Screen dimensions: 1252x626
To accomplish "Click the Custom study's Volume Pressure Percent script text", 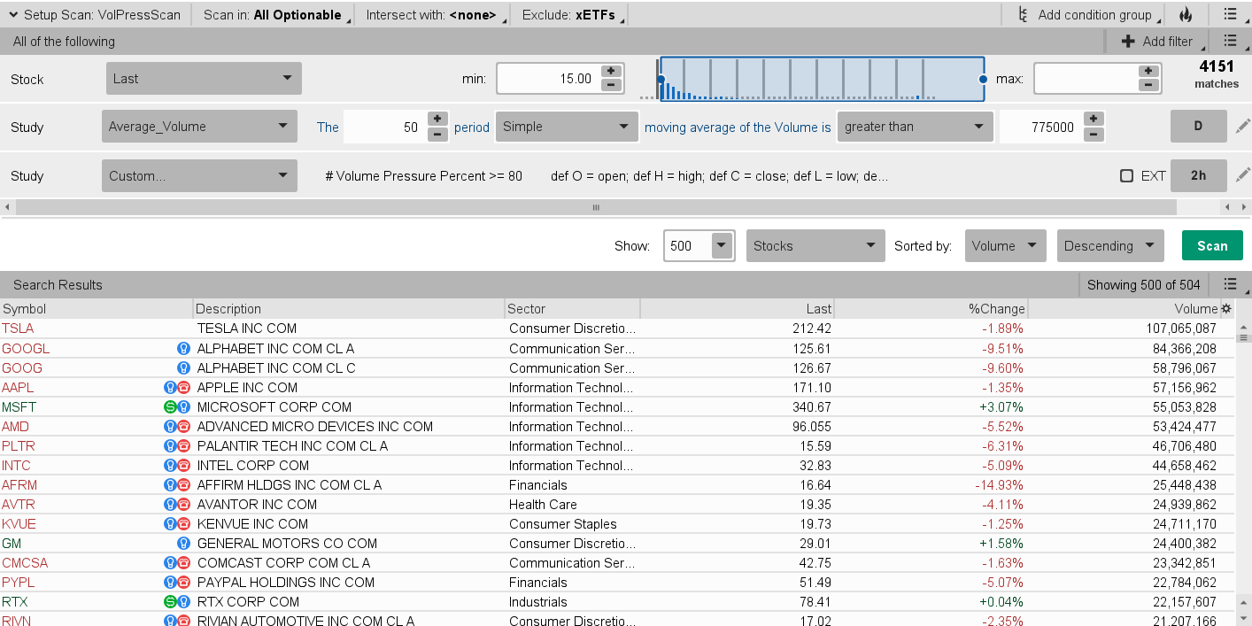I will 607,175.
